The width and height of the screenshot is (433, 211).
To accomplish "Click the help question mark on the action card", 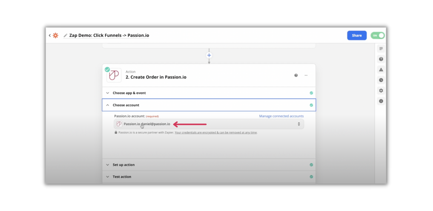I will click(x=296, y=75).
